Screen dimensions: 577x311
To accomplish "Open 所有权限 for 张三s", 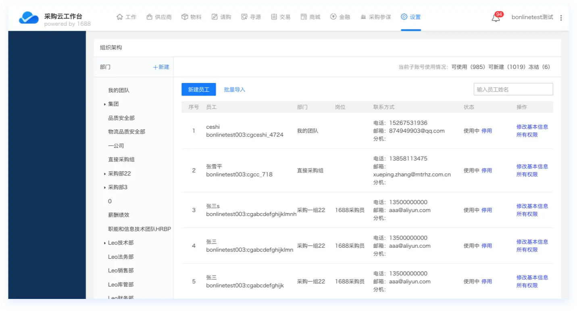I will pos(527,214).
